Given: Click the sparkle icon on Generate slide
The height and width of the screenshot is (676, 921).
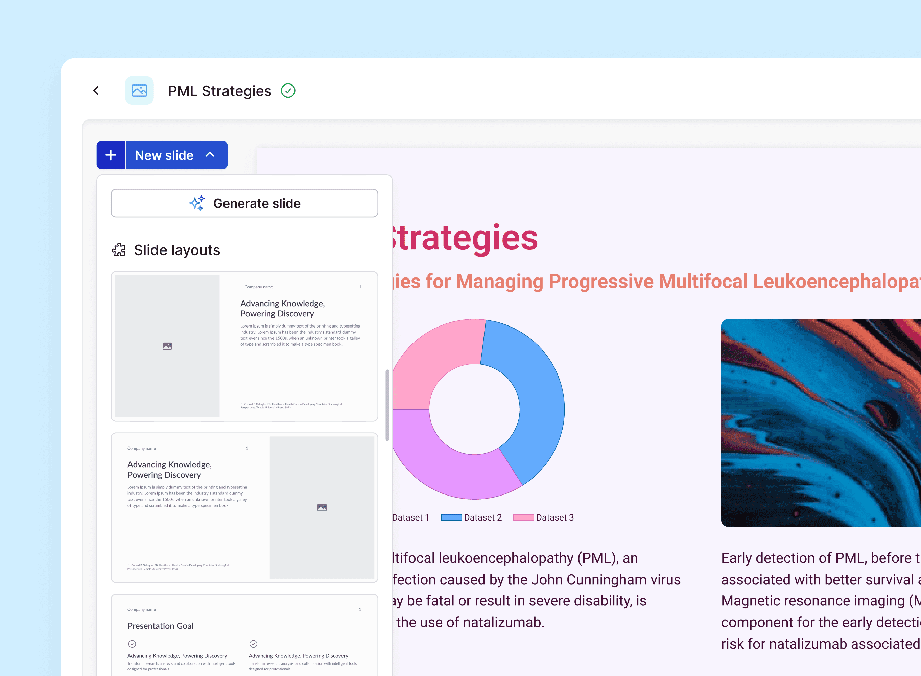Looking at the screenshot, I should click(197, 203).
